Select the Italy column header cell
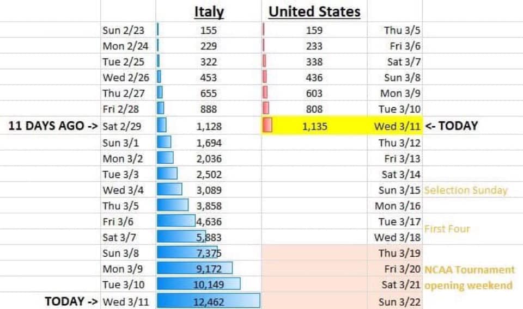The height and width of the screenshot is (309, 523). 209,11
